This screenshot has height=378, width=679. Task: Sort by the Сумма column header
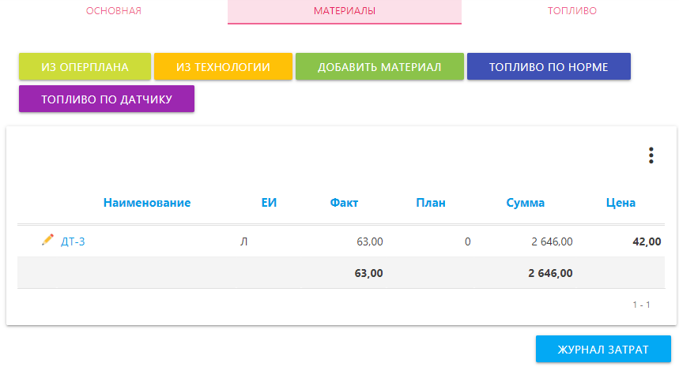tap(525, 203)
